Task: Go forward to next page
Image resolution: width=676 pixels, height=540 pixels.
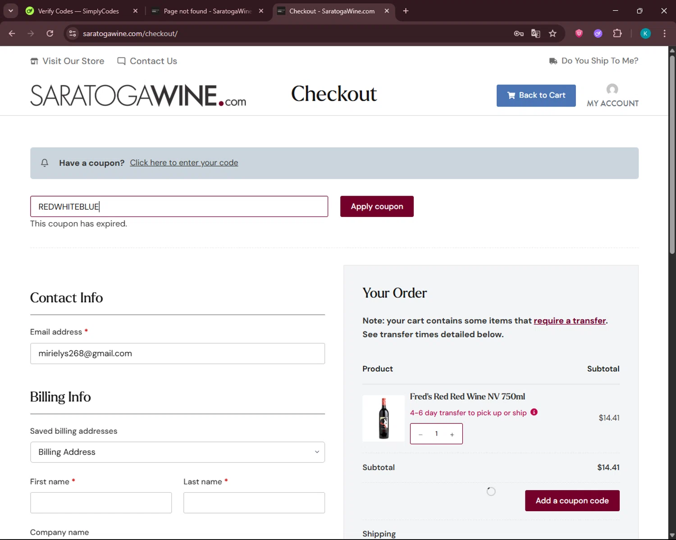Action: [x=31, y=33]
